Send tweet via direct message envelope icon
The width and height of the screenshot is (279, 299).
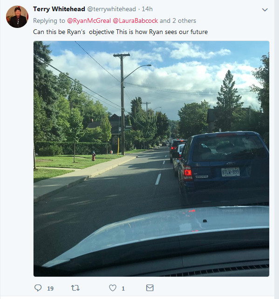[x=150, y=288]
